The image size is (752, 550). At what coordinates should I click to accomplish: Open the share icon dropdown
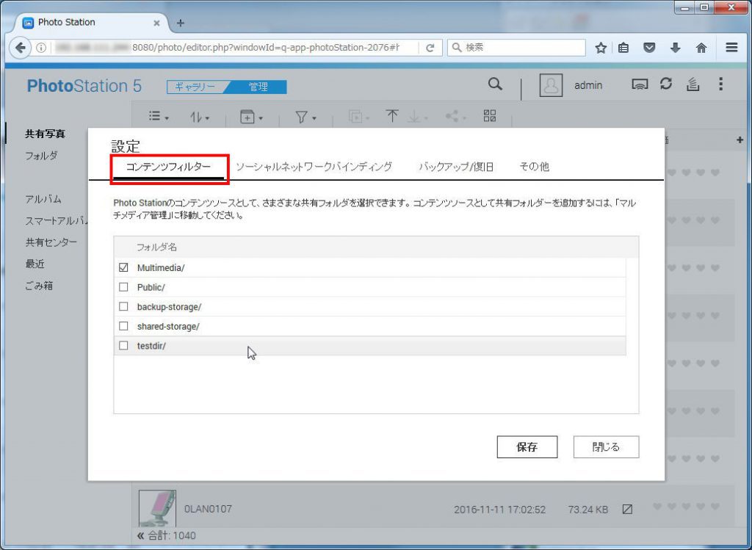pos(455,116)
